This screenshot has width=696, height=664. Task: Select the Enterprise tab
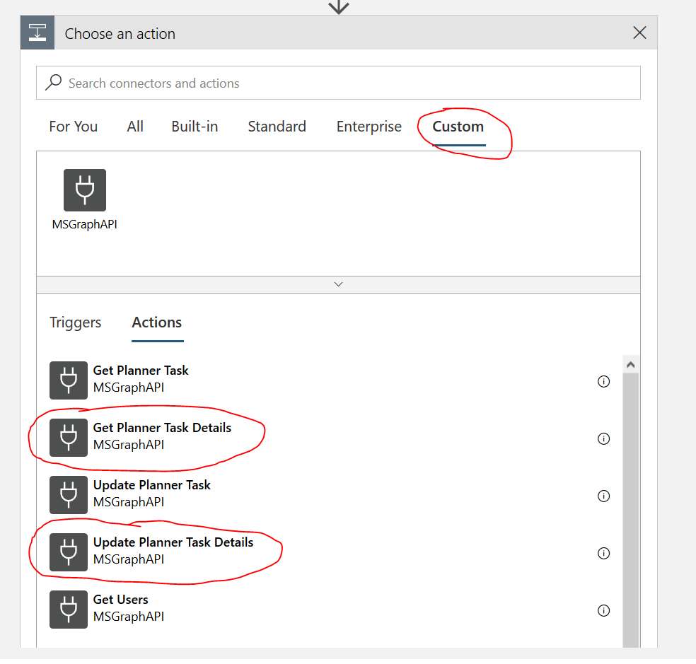(369, 127)
